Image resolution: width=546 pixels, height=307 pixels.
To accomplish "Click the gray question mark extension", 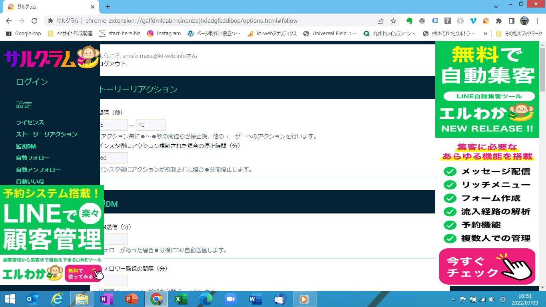I will tap(448, 21).
